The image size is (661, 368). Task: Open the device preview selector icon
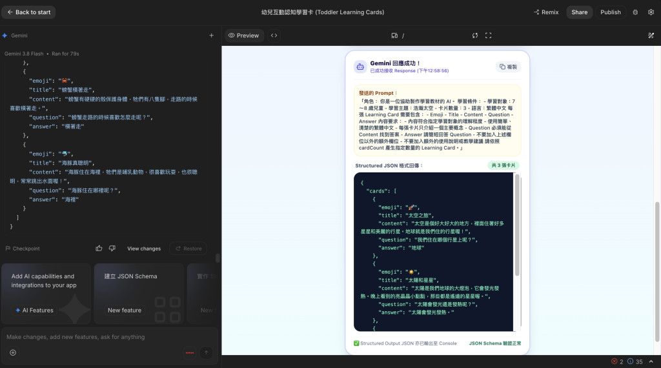(394, 36)
